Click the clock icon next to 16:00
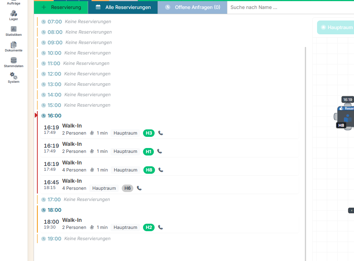Image resolution: width=354 pixels, height=261 pixels. pos(44,116)
